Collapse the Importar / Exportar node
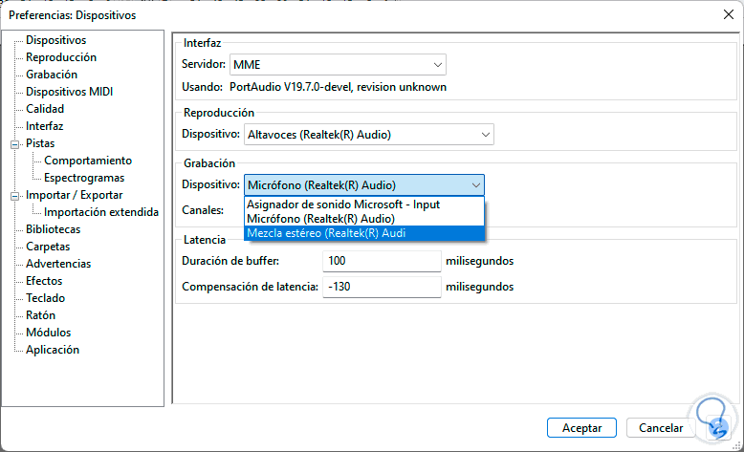744x452 pixels. (x=14, y=195)
